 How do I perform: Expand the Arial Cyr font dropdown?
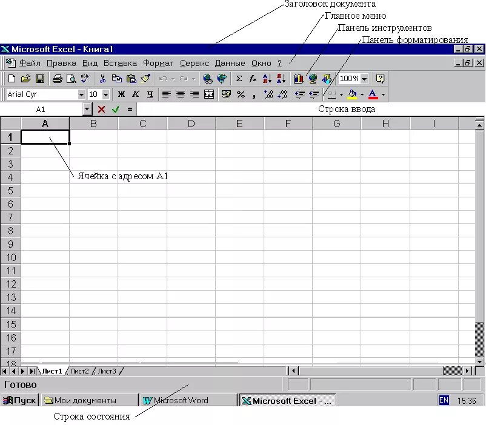tap(81, 94)
